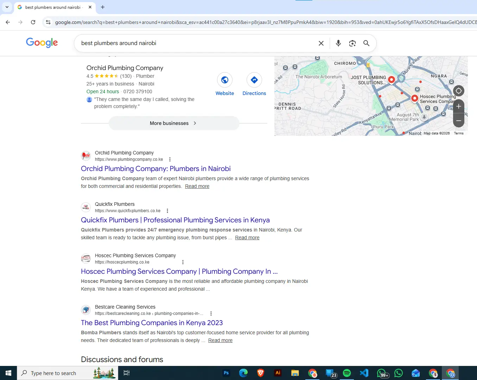Click Read more under Quickfix Plumbers snippet
Viewport: 477px width, 380px height.
point(247,237)
